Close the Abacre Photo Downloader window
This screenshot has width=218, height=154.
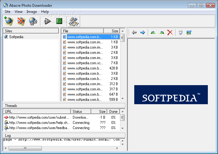[211, 6]
